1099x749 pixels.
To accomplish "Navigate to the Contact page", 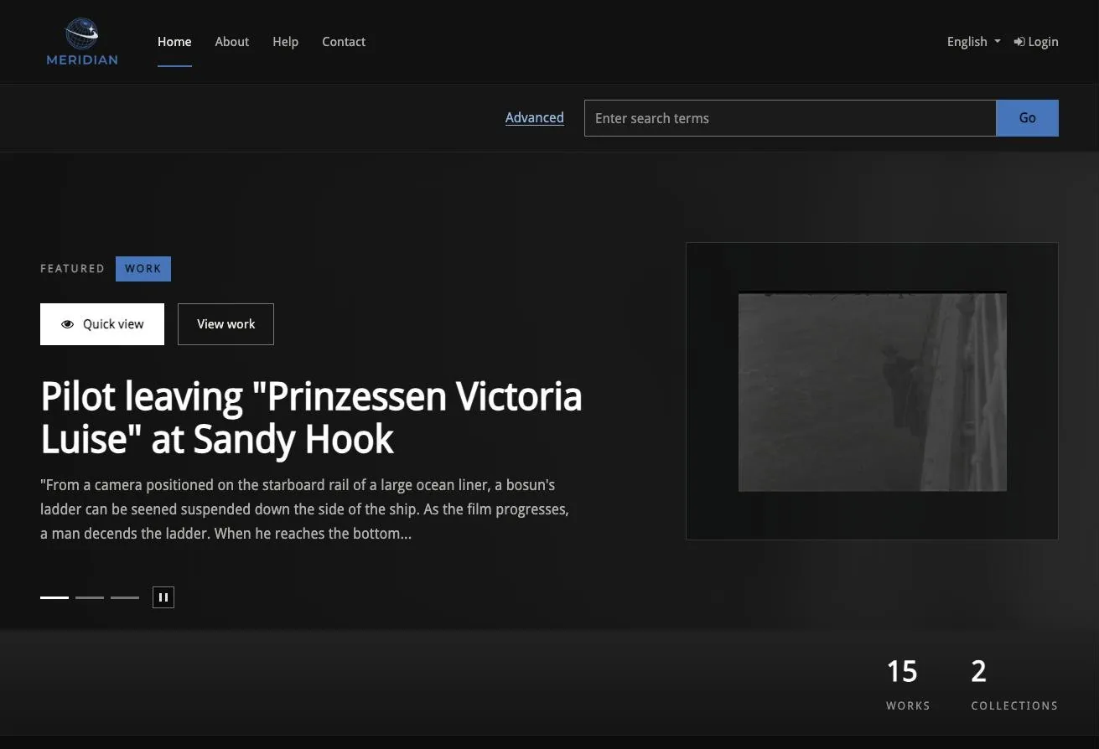I will [344, 42].
